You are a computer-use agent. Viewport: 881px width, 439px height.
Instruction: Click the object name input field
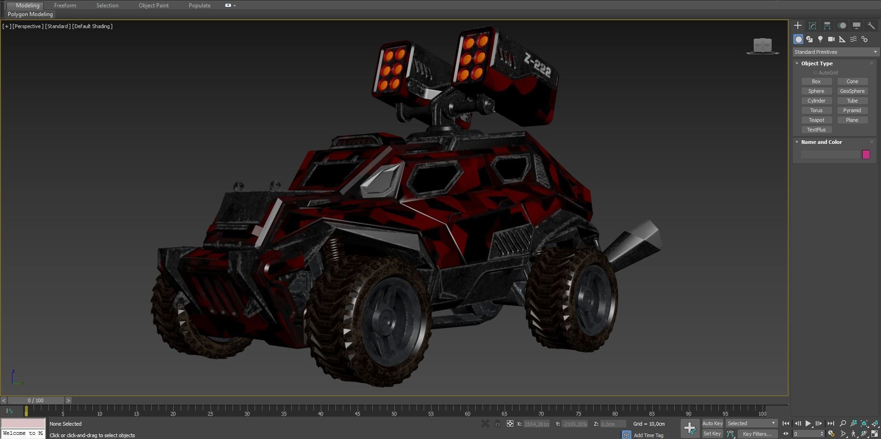(x=830, y=154)
